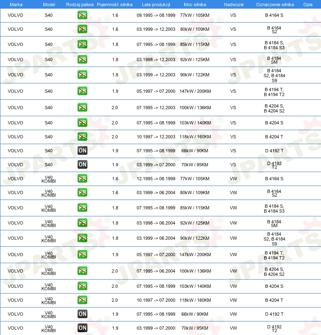The image size is (321, 335).
Task: Click the '66kW / 90KM' cell in S40 row
Action: click(x=195, y=151)
